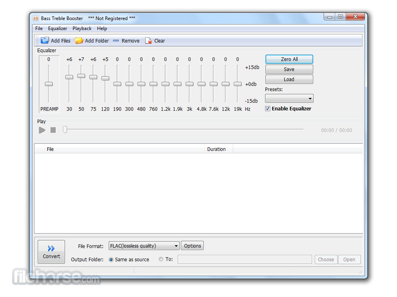Click the +7 value above the 50 Hz band
The height and width of the screenshot is (297, 397).
coord(81,59)
